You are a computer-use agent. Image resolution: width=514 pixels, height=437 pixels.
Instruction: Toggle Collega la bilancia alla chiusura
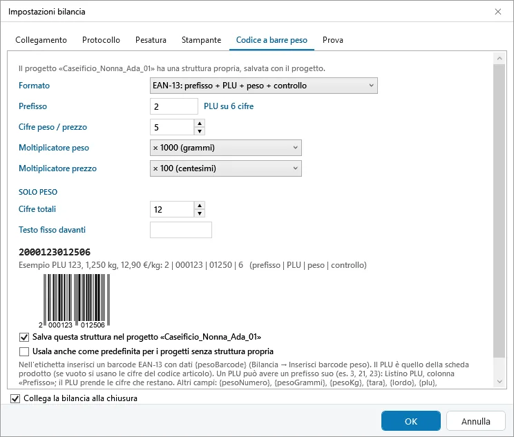click(15, 398)
